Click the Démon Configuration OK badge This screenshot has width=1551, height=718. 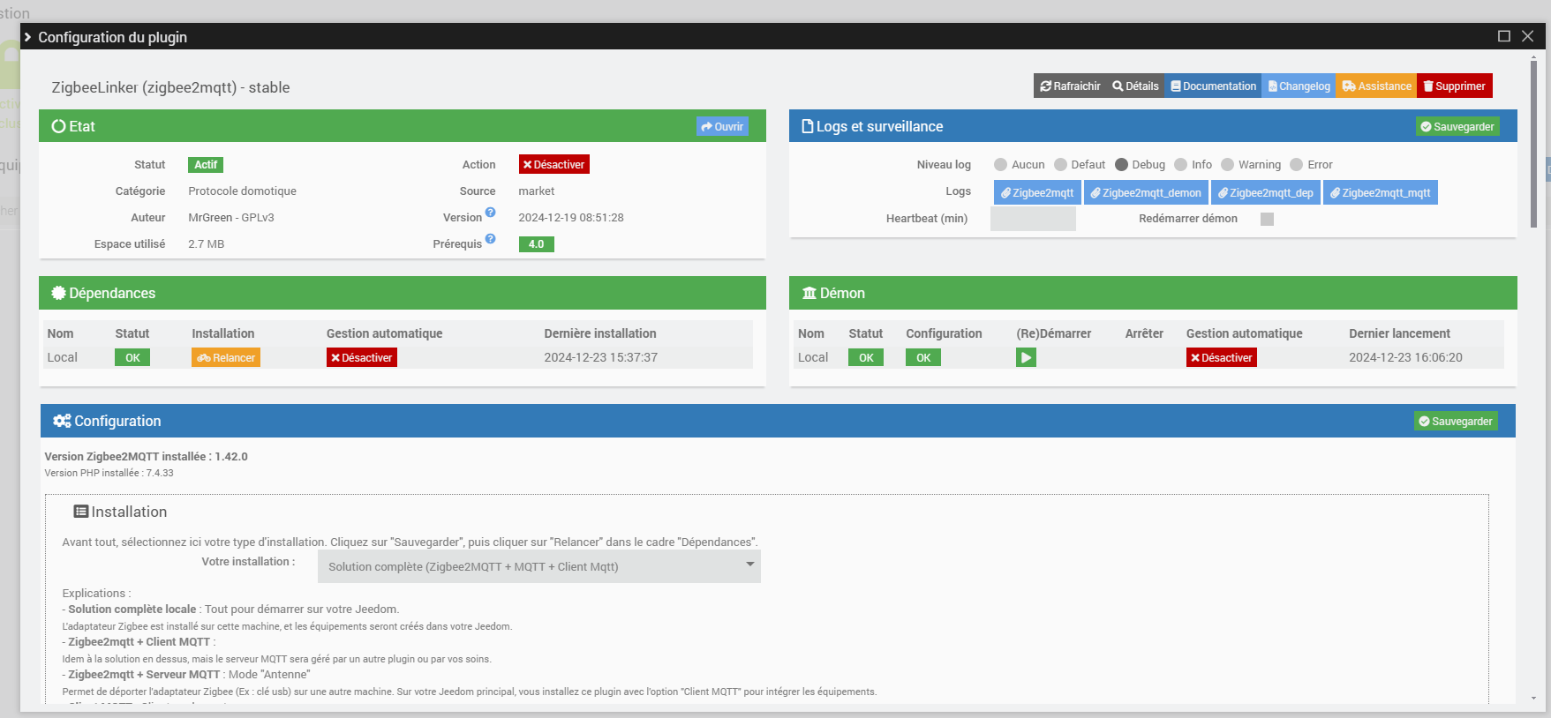923,357
